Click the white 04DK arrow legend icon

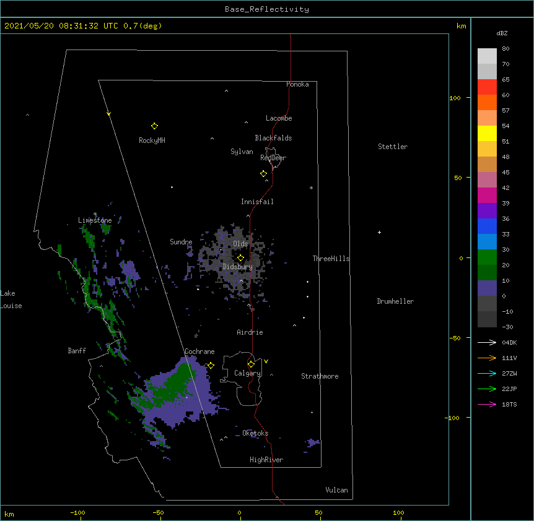pos(487,342)
